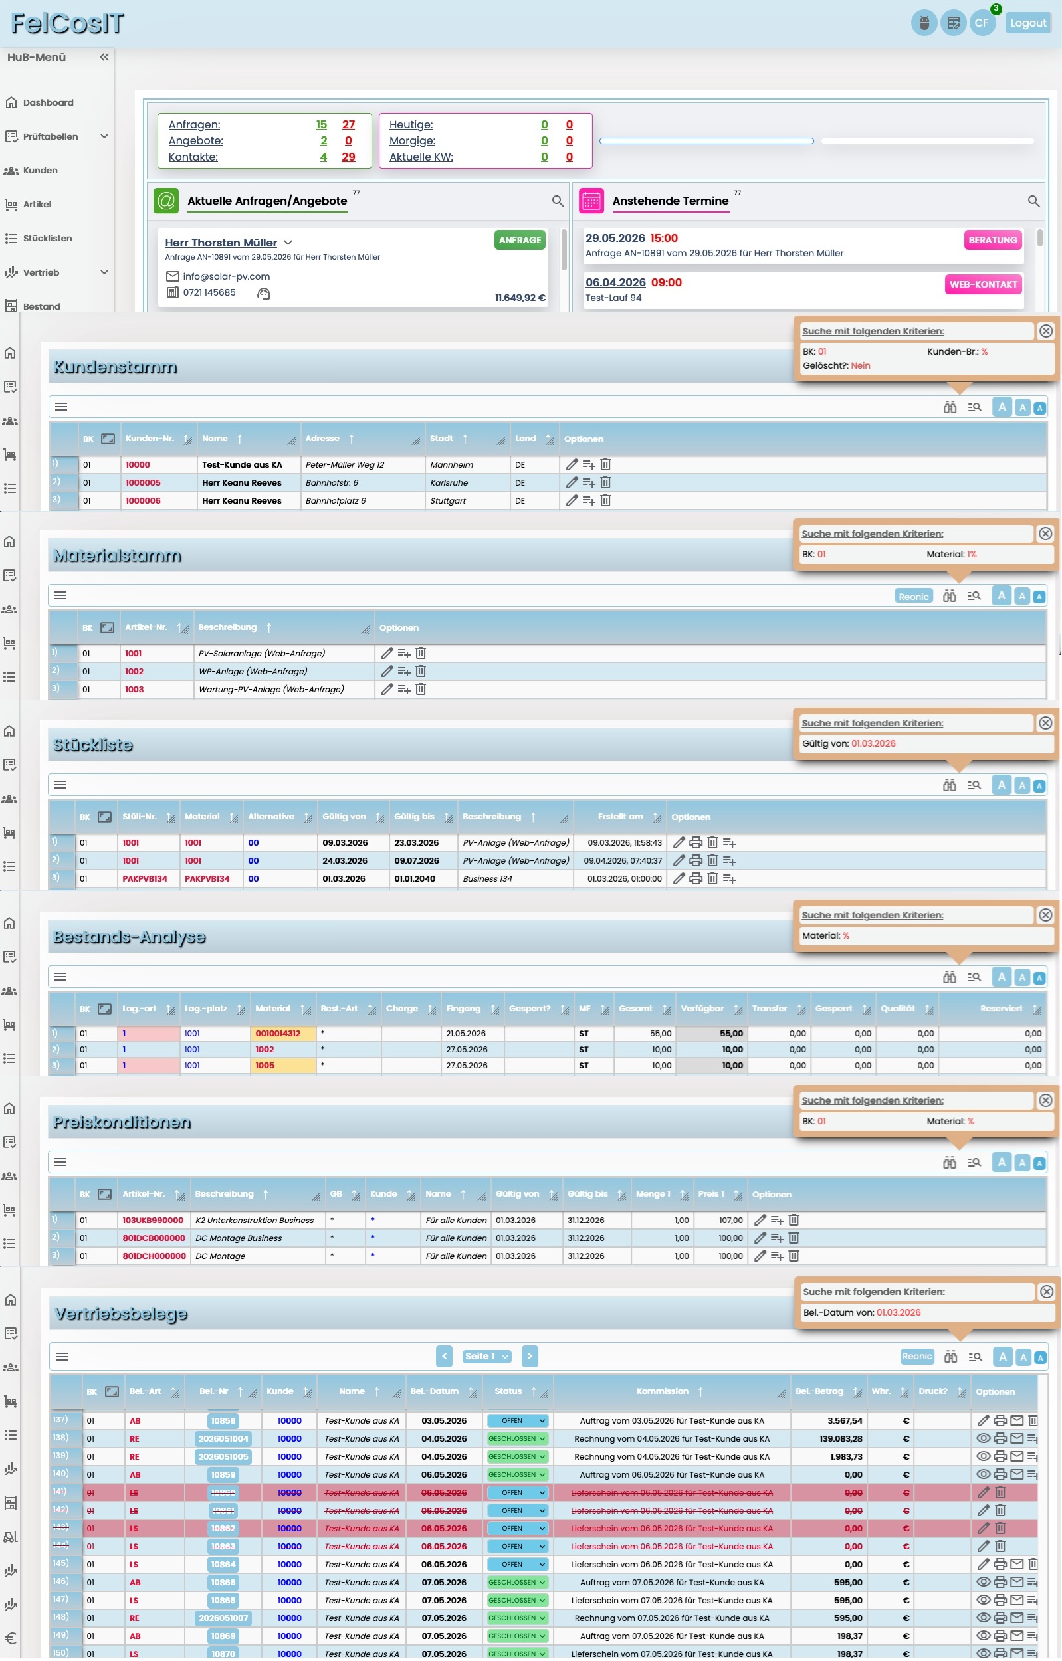The image size is (1062, 1661).
Task: Delete article 1003 Wartung-PV-Anlage
Action: 420,690
